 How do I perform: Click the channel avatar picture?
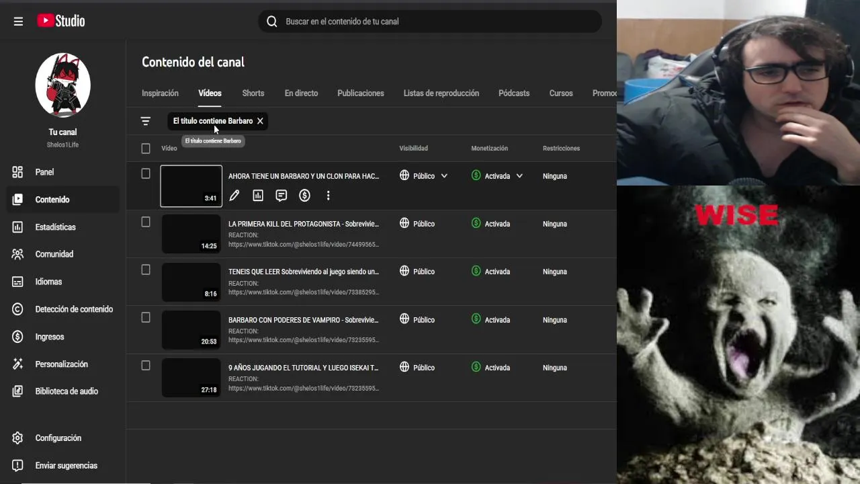[62, 85]
